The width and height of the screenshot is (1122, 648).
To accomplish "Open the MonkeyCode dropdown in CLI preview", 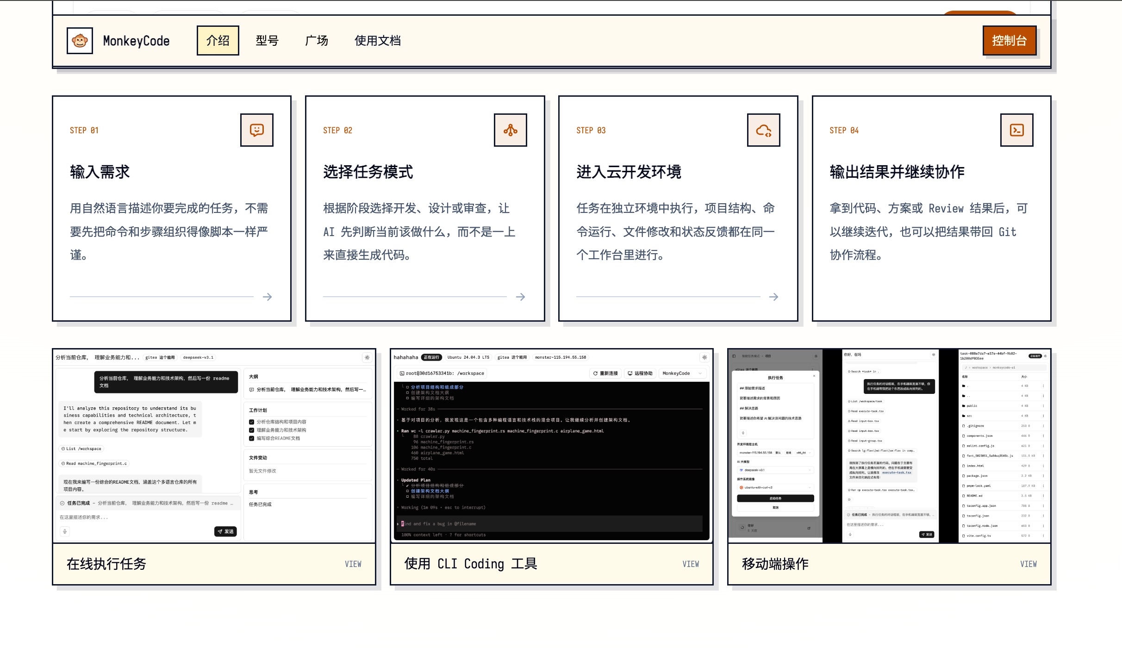I will click(x=682, y=373).
